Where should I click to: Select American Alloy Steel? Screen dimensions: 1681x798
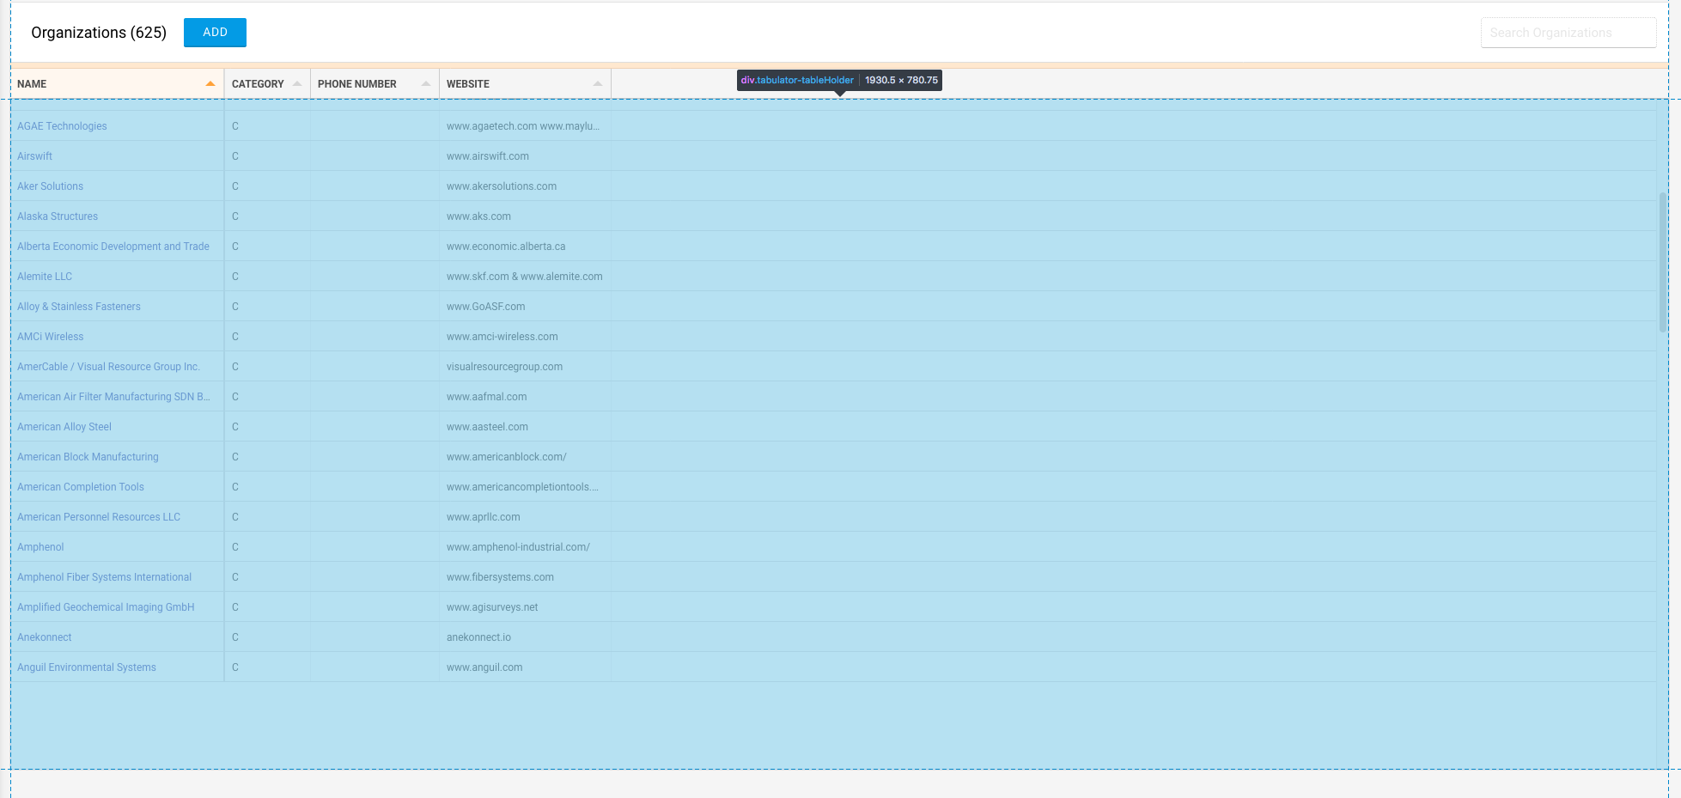click(x=64, y=426)
